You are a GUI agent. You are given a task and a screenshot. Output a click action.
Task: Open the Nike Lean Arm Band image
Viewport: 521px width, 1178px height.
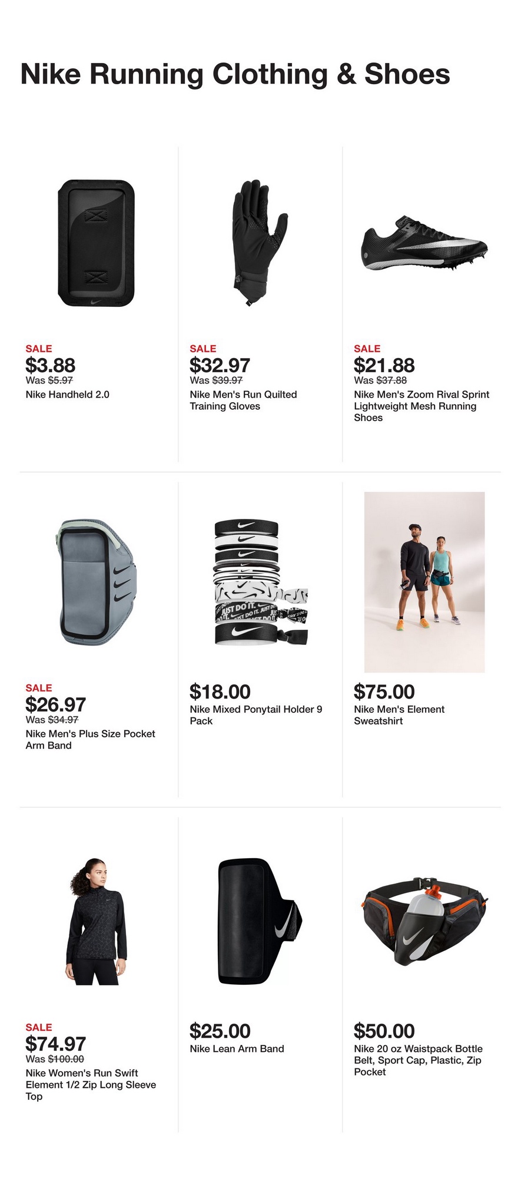click(x=260, y=921)
